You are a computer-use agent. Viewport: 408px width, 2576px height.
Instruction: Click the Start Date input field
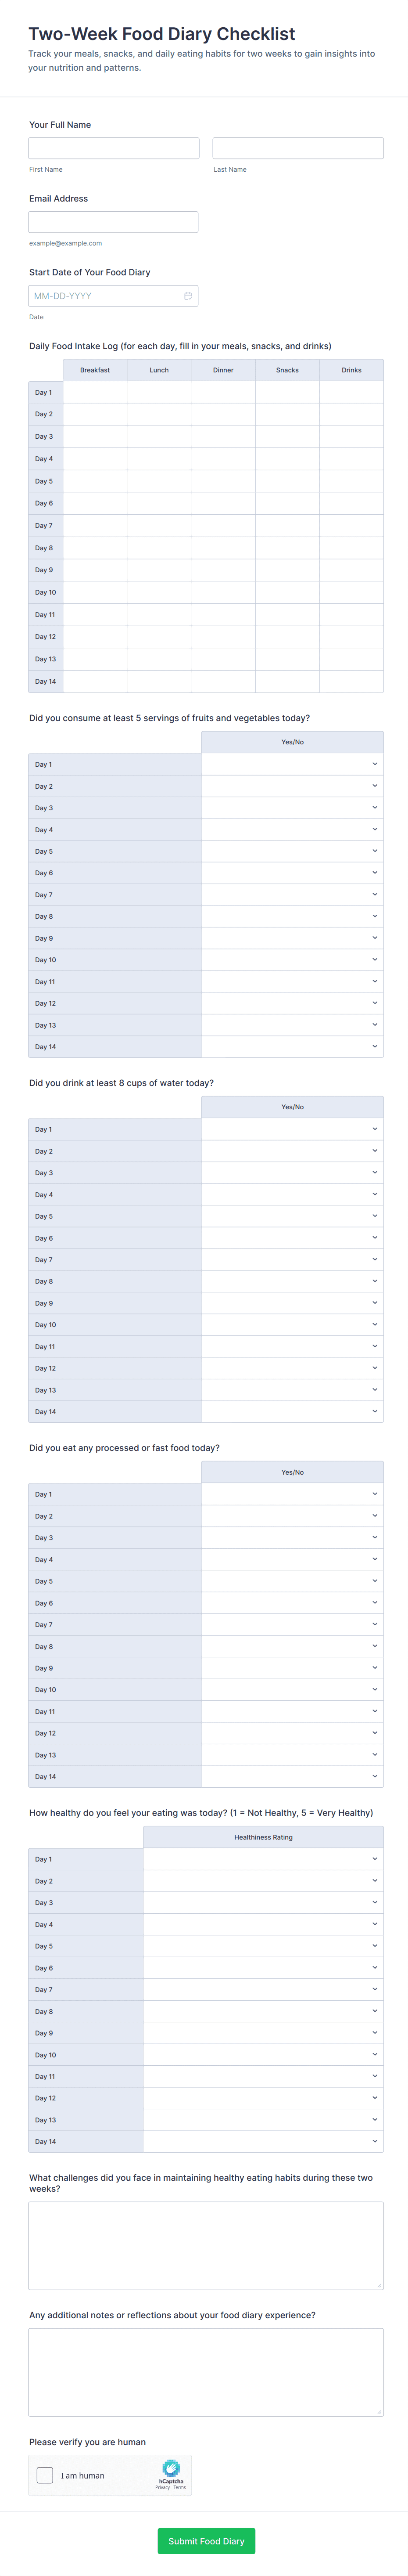click(105, 296)
